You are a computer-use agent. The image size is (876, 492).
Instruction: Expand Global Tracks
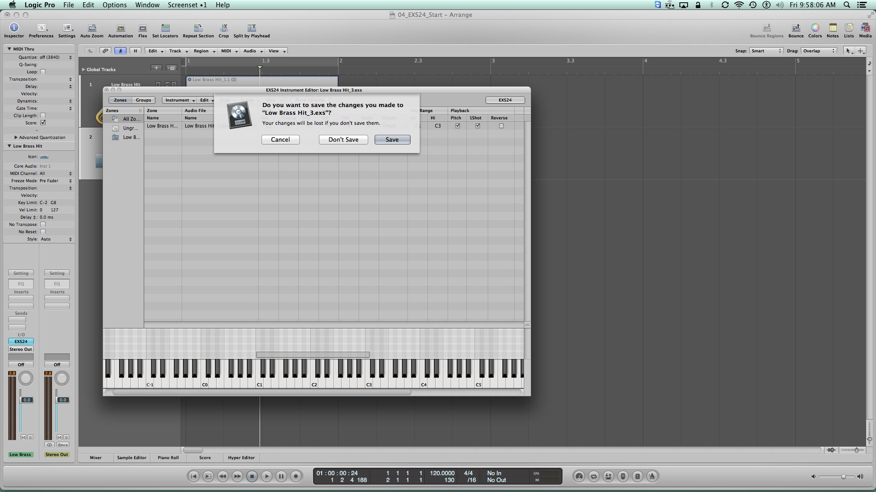(x=83, y=70)
